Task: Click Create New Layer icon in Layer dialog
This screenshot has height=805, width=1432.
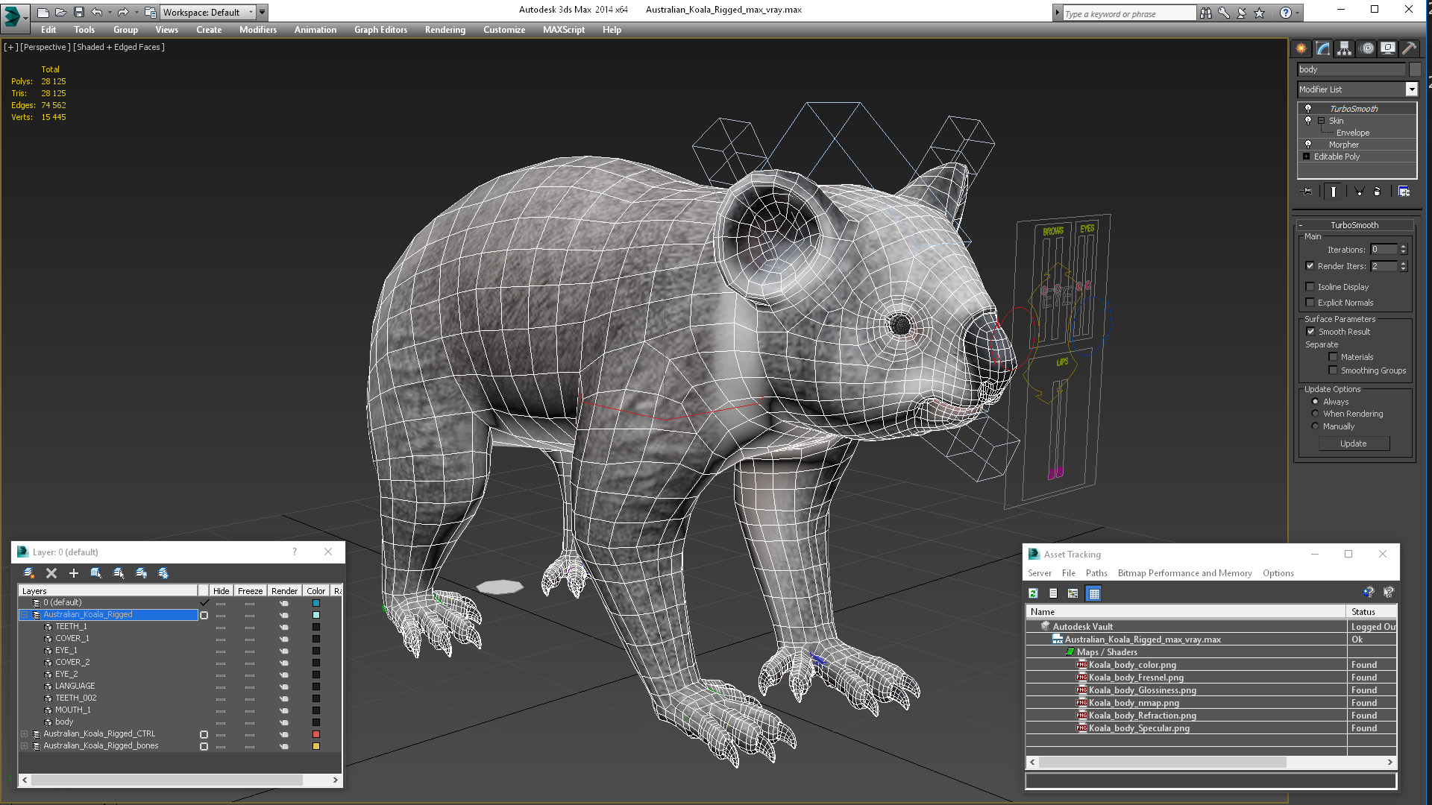Action: pos(28,573)
